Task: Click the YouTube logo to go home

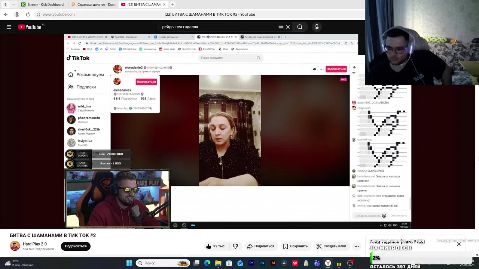Action: pyautogui.click(x=30, y=27)
